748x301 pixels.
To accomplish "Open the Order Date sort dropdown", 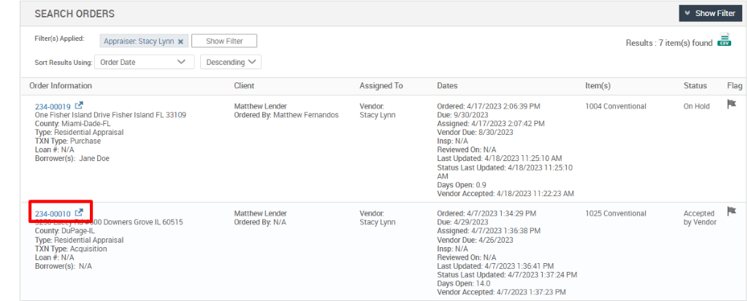I will click(145, 62).
